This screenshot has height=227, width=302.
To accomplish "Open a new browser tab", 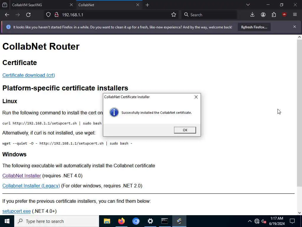I will pos(147,5).
